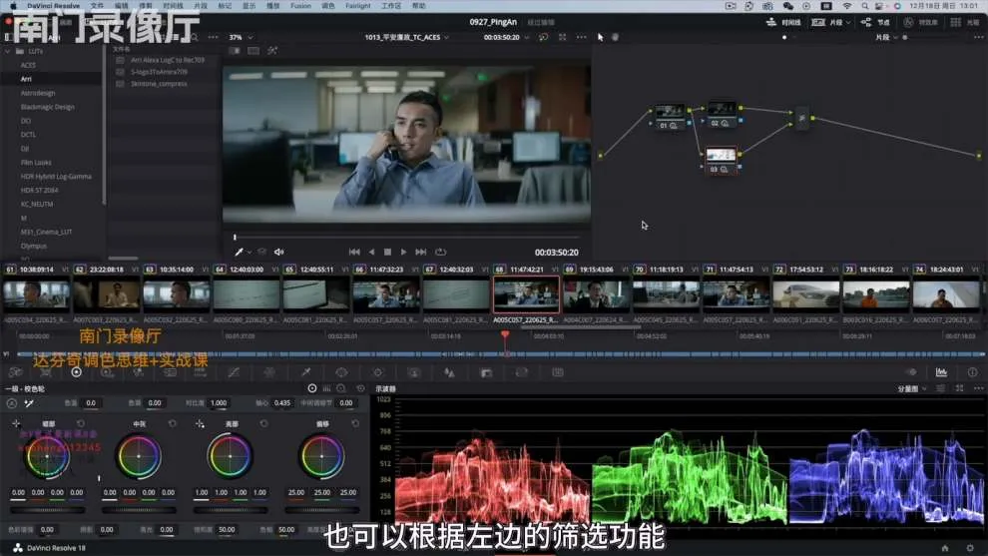Select clip 69 thumbnail in timeline
The image size is (988, 556).
pos(595,293)
